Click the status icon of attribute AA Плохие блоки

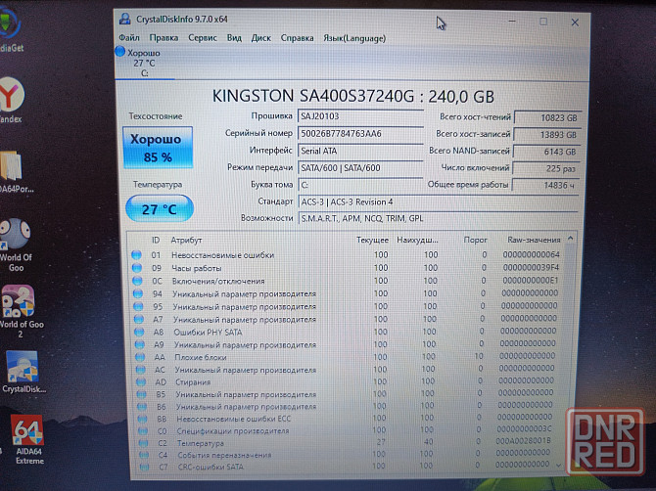tap(140, 357)
